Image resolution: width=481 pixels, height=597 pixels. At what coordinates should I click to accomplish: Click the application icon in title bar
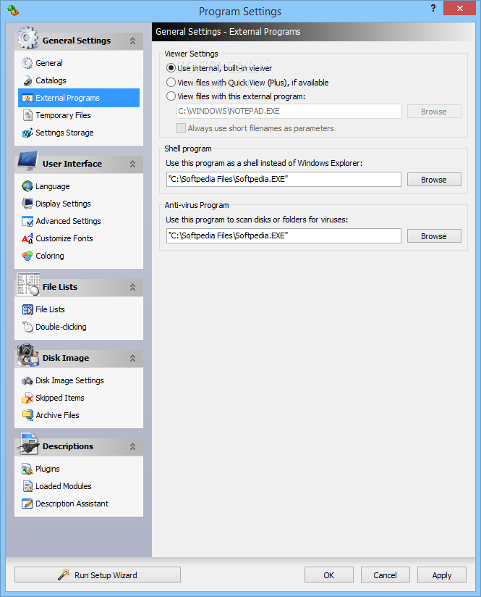(x=12, y=10)
